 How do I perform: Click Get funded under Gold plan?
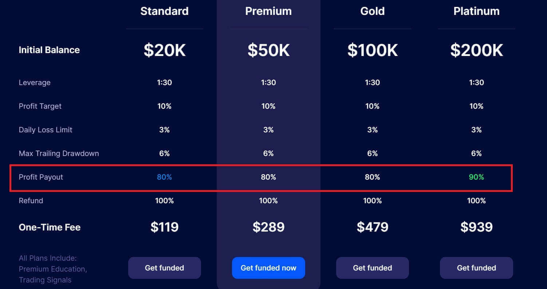point(372,268)
